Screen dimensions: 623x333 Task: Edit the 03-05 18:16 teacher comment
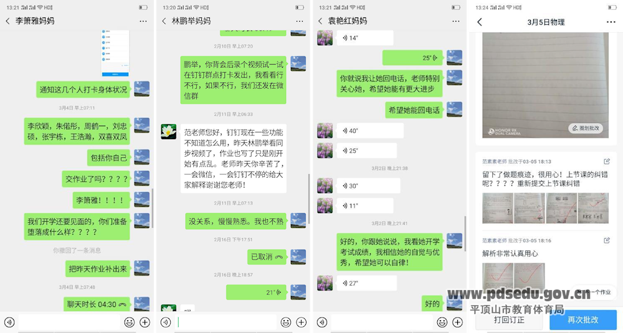point(607,240)
